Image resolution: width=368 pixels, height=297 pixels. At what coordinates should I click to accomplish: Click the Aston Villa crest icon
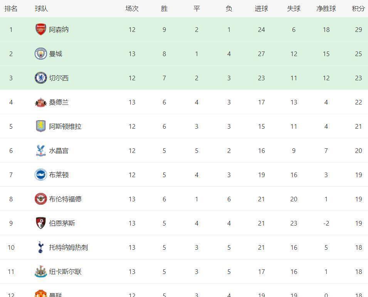pos(40,126)
